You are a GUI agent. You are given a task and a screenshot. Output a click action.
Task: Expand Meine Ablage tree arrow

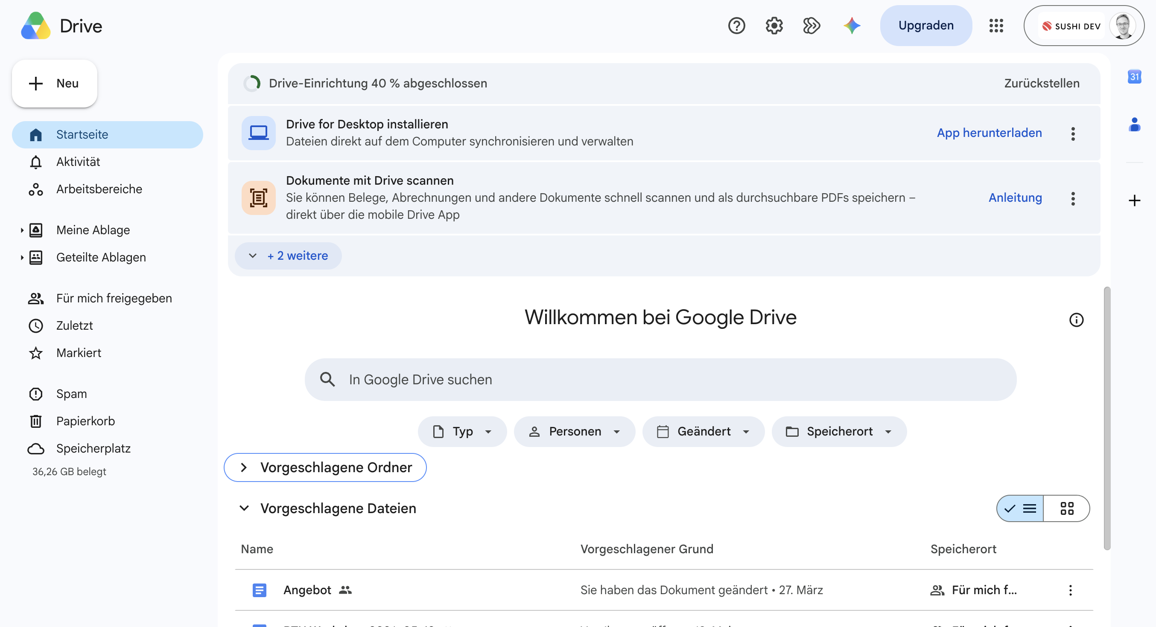[x=21, y=230]
